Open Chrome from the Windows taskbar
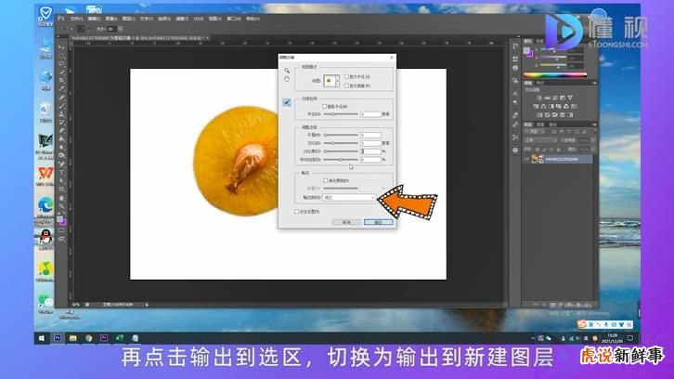 88,338
